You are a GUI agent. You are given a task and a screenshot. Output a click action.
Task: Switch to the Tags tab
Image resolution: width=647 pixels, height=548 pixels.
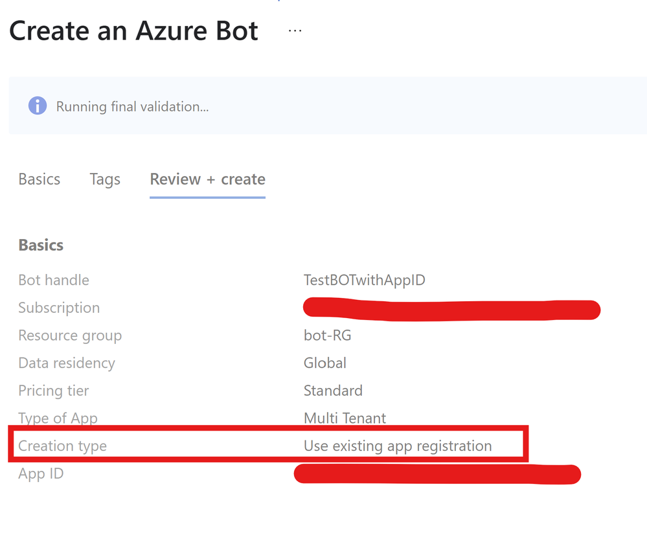pyautogui.click(x=105, y=179)
